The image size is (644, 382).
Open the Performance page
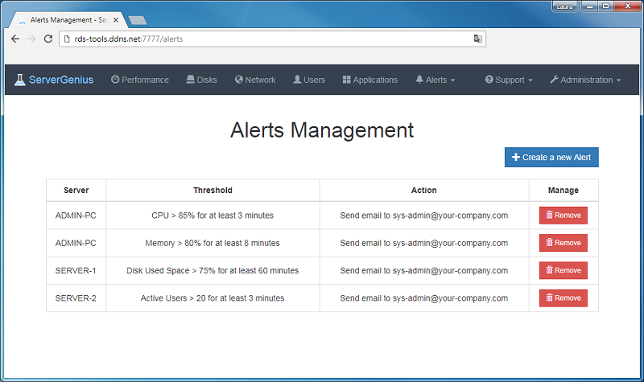coord(140,80)
